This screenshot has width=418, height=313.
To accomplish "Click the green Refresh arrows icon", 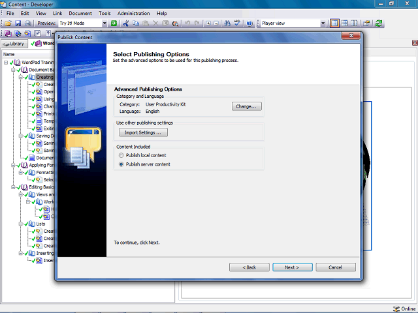I will (379, 23).
